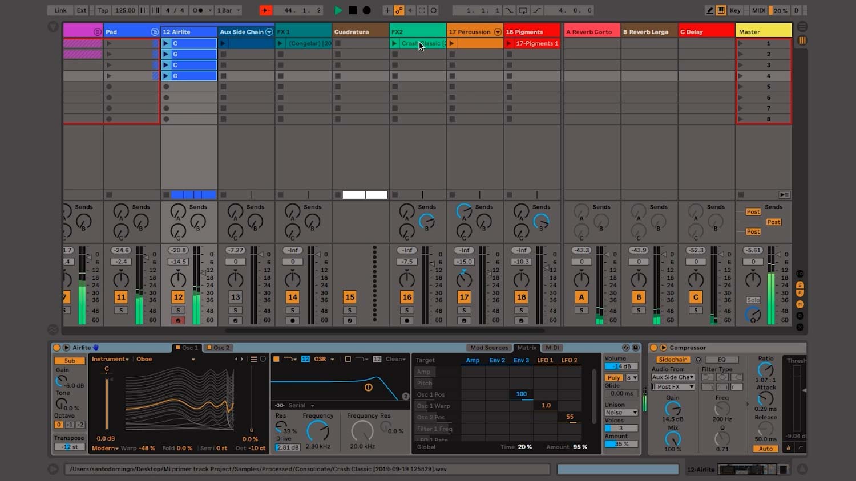Launch the Crash Classic clip in FX2

(x=394, y=43)
